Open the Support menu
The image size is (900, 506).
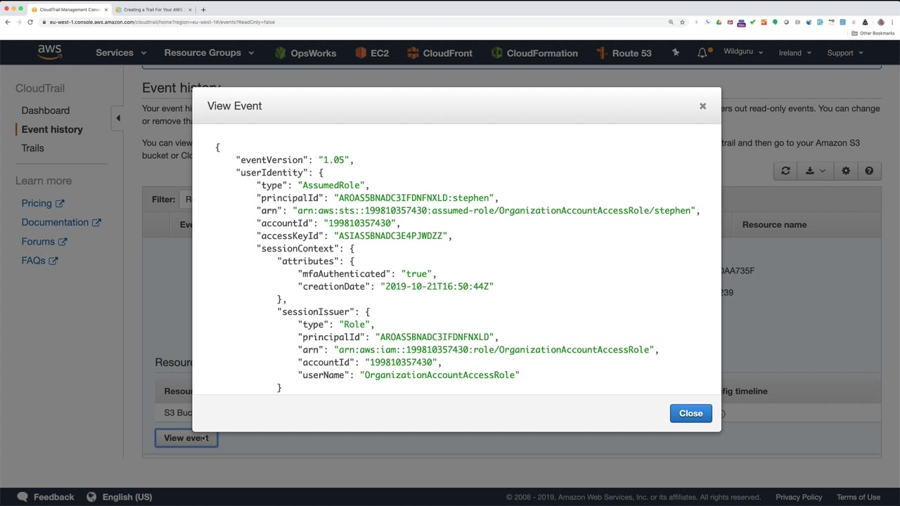(x=844, y=53)
